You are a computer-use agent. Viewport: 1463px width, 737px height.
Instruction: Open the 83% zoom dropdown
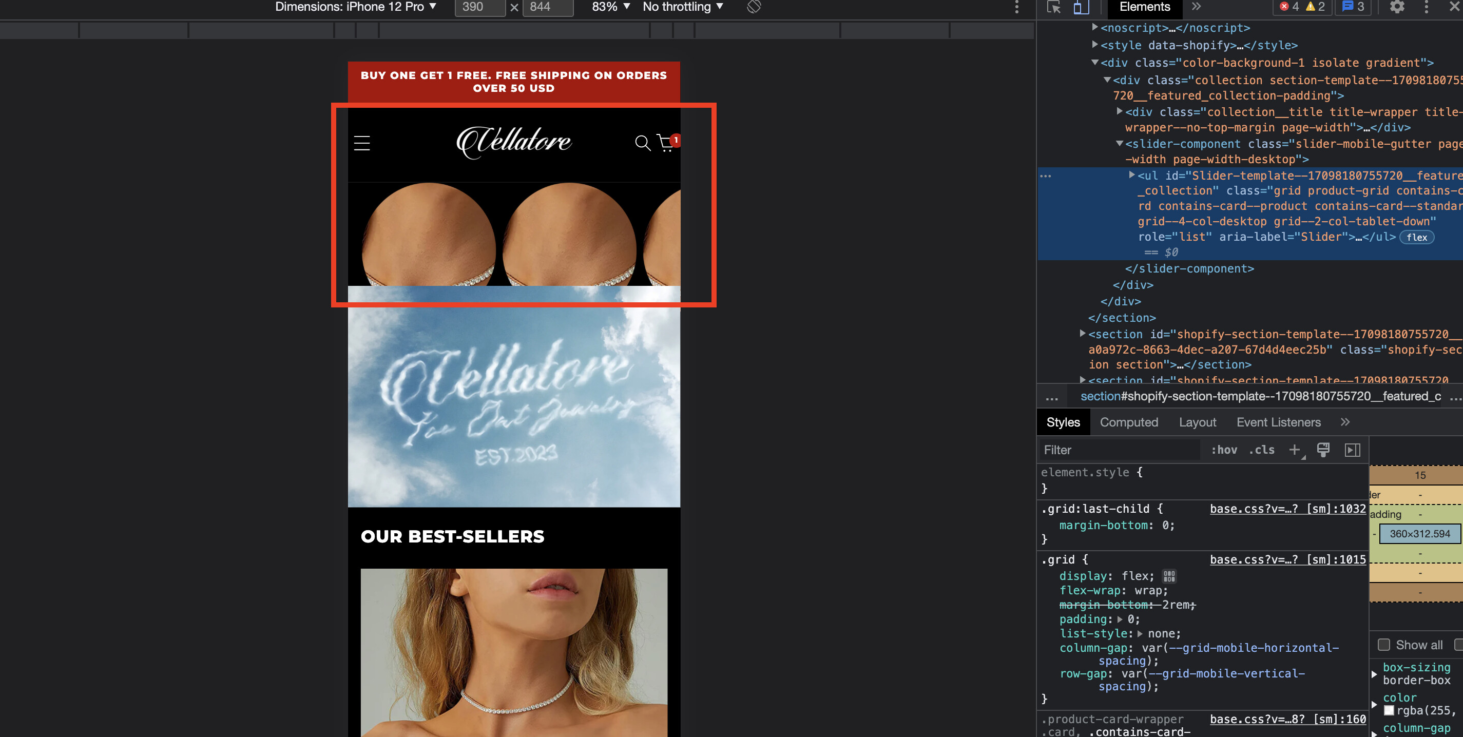tap(610, 7)
